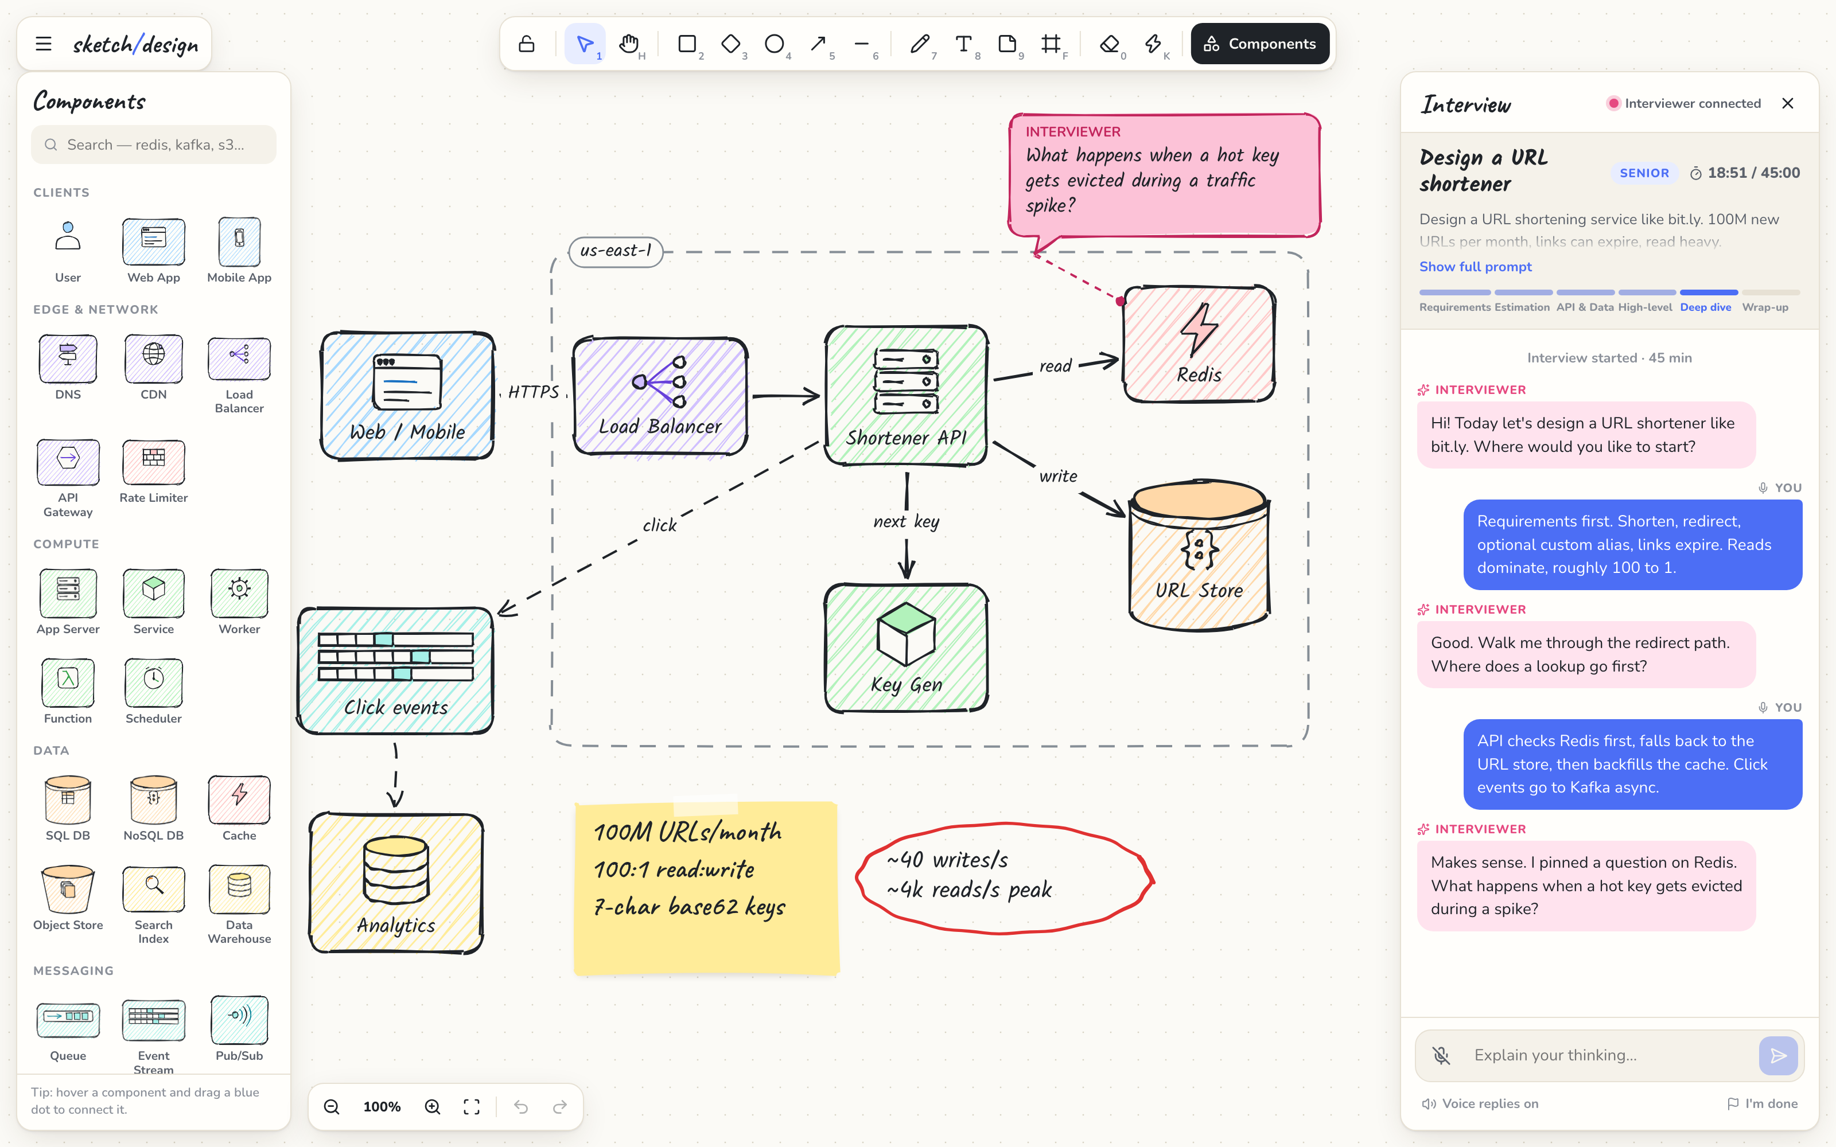1836x1147 pixels.
Task: Select the rectangle shape tool
Action: pos(688,44)
